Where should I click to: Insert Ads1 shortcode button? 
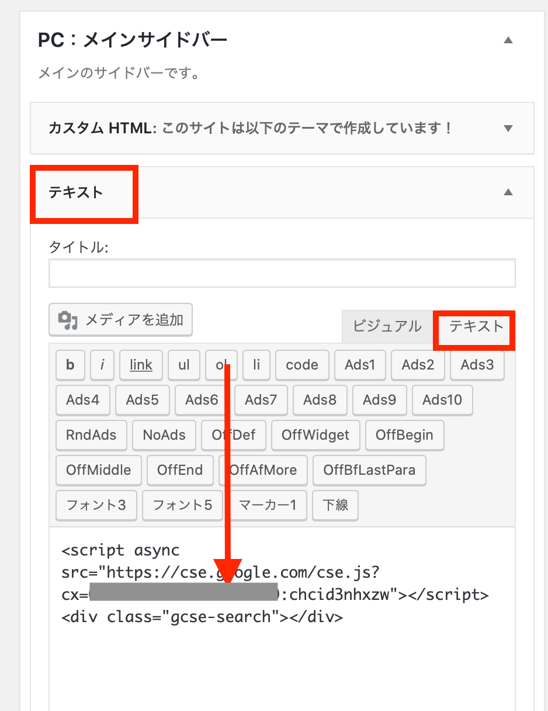(x=360, y=365)
